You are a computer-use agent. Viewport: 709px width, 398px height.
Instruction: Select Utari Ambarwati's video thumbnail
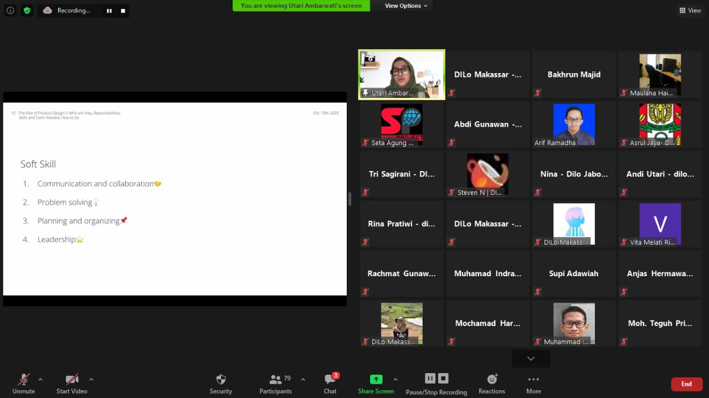click(x=402, y=75)
